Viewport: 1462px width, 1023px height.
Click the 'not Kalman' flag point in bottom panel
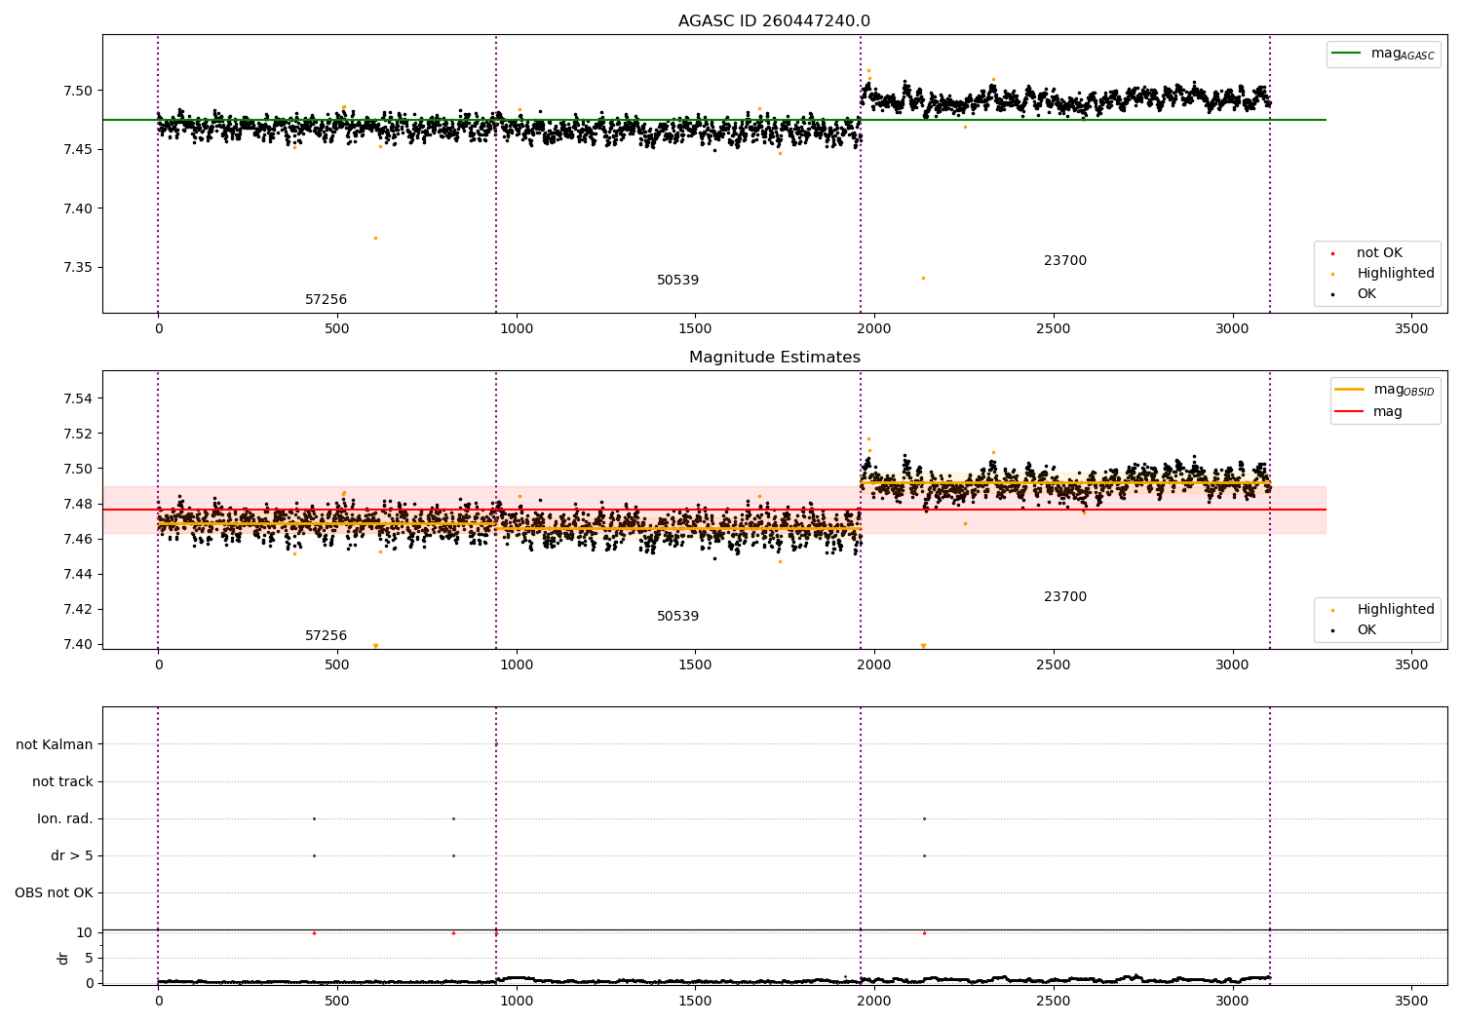(x=496, y=744)
